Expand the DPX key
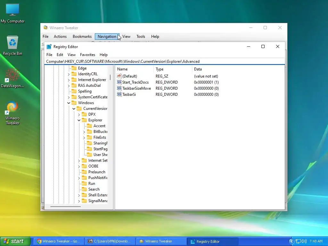This screenshot has width=328, height=246. click(x=79, y=114)
